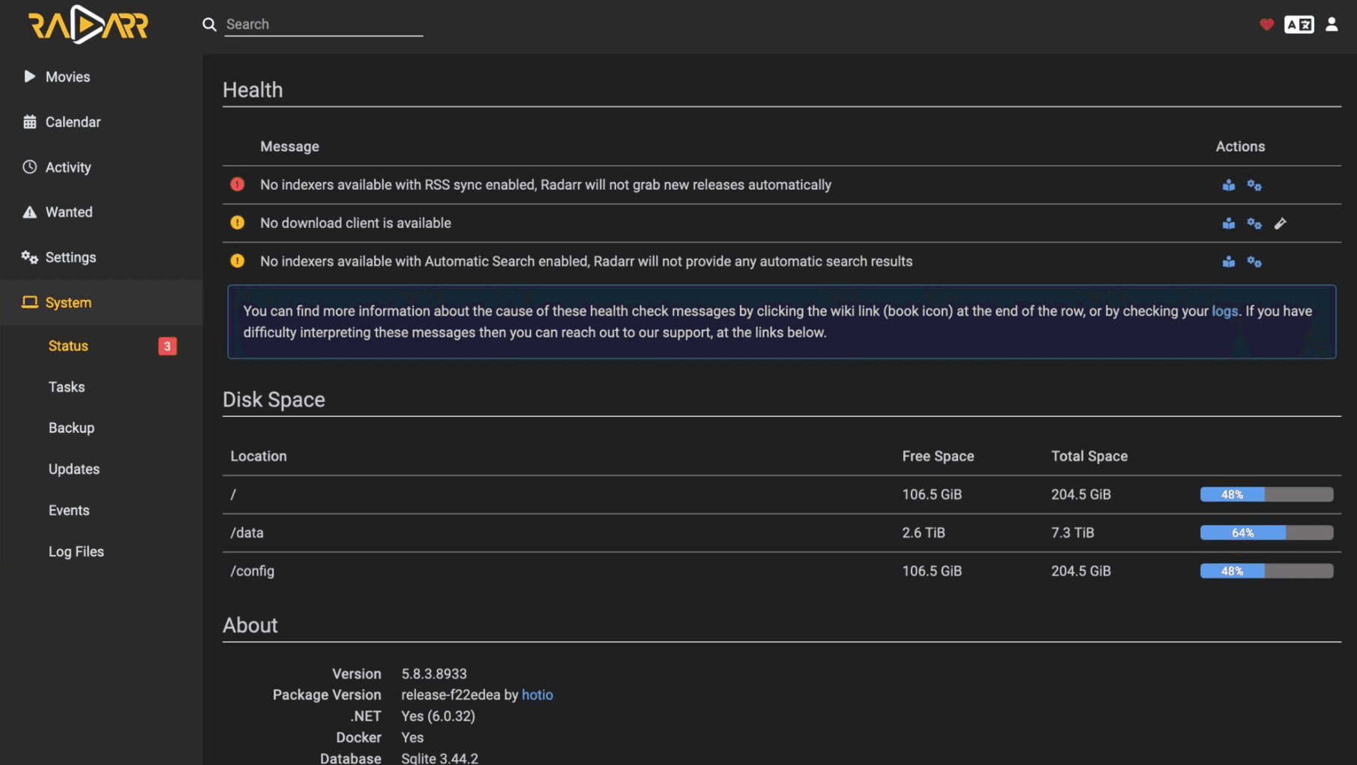This screenshot has height=765, width=1357.
Task: Open the Calendar from the sidebar
Action: click(28, 121)
